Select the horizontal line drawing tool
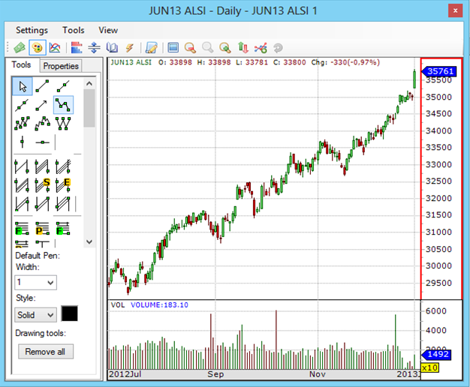Image resolution: width=470 pixels, height=387 pixels. click(x=43, y=141)
